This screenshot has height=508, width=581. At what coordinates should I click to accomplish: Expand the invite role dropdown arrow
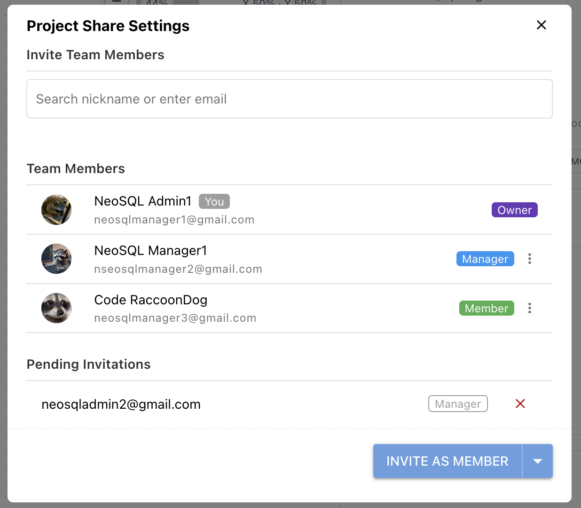[538, 461]
